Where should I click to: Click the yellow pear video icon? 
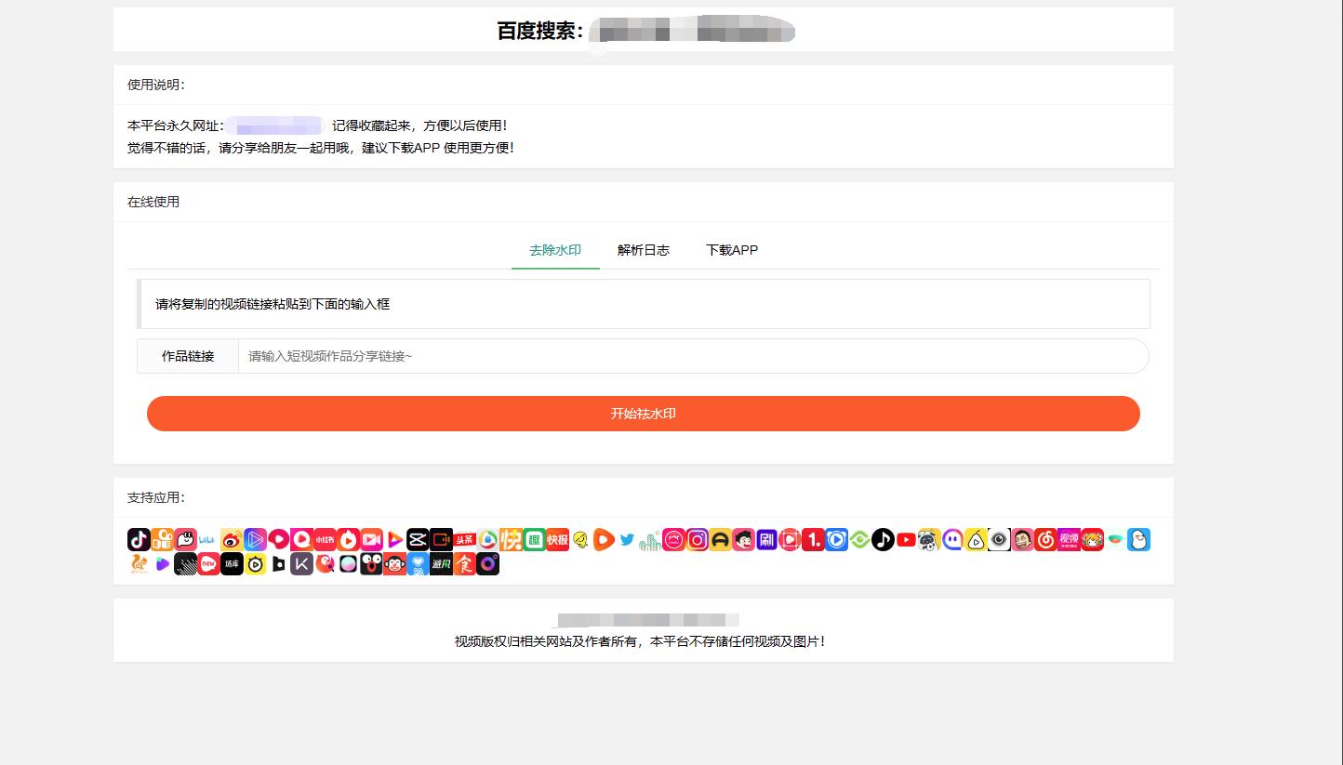[976, 539]
